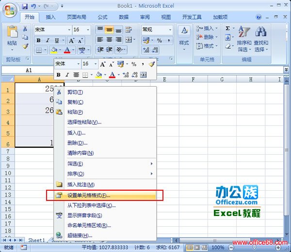Choose 设置单元格格式(F)... from context menu

pyautogui.click(x=105, y=196)
